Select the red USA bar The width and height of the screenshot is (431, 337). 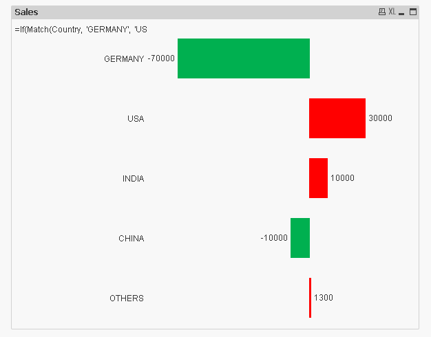click(x=337, y=118)
